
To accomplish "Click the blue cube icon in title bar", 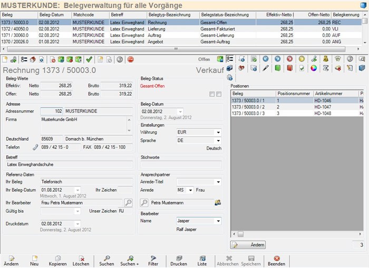I will click(363, 5).
